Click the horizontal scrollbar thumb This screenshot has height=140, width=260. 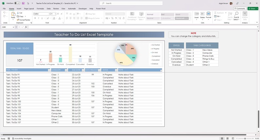pyautogui.click(x=124, y=135)
